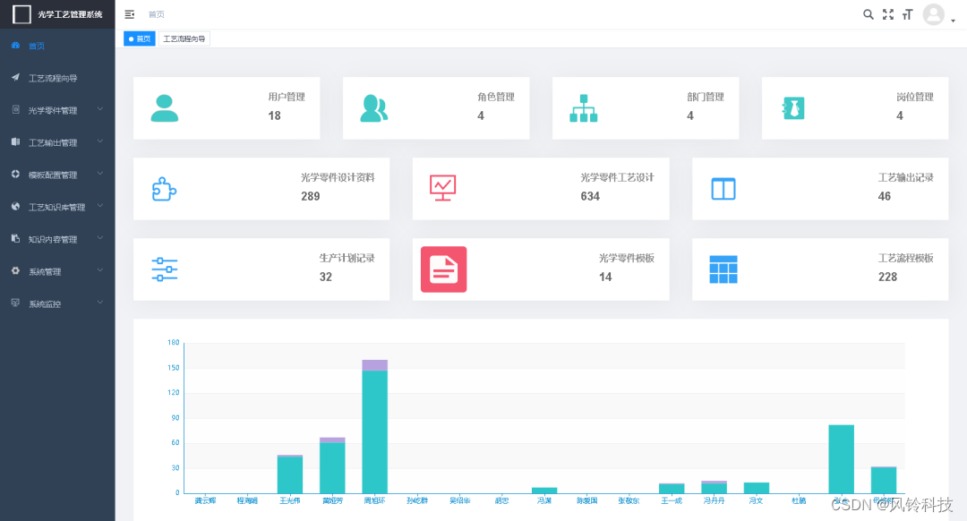This screenshot has width=967, height=521.
Task: Switch to the 工艺流程向导 page tab
Action: pos(184,38)
